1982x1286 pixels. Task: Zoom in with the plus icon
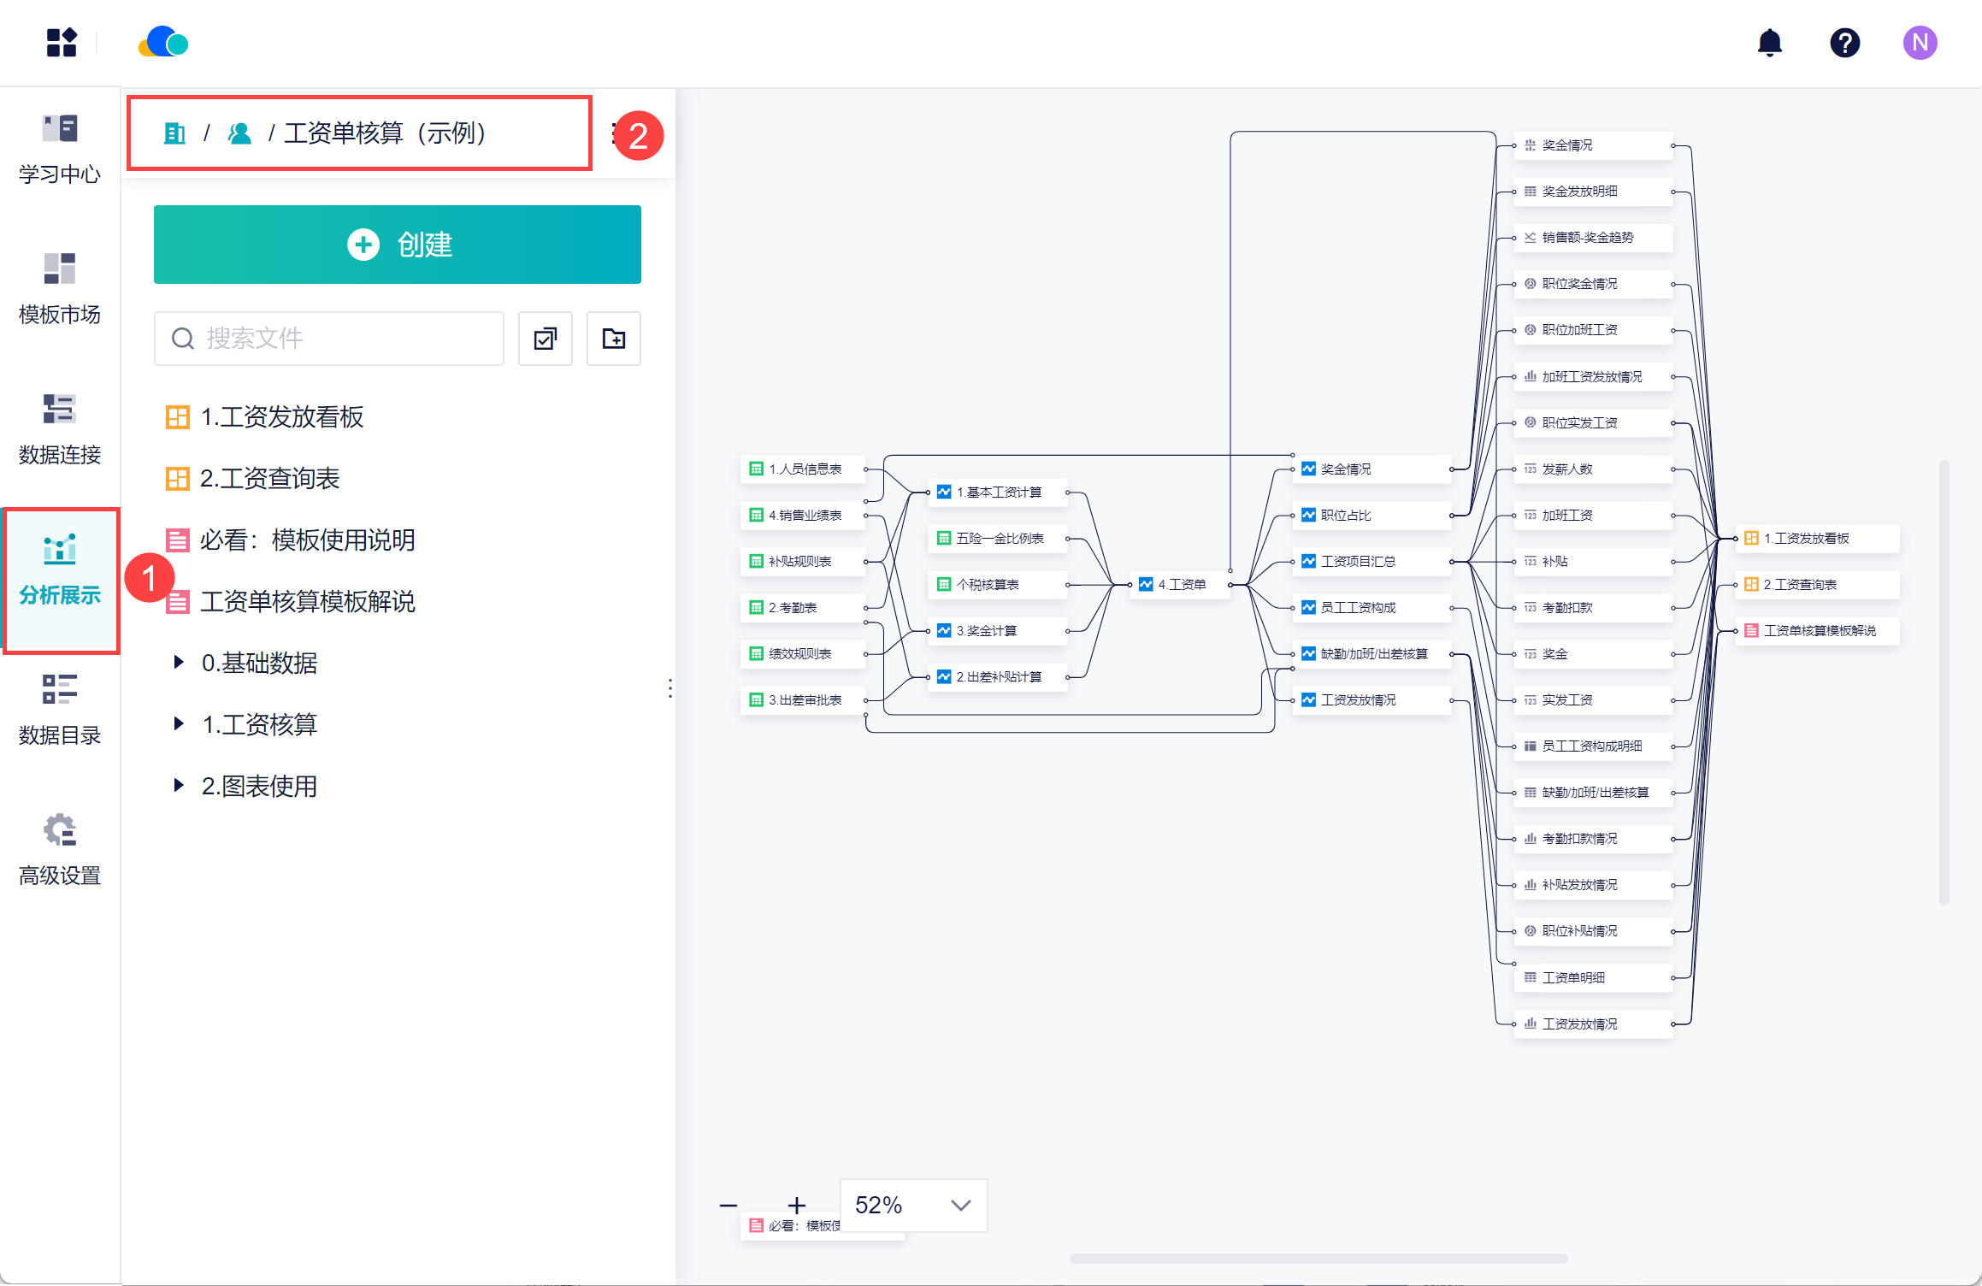pos(797,1205)
